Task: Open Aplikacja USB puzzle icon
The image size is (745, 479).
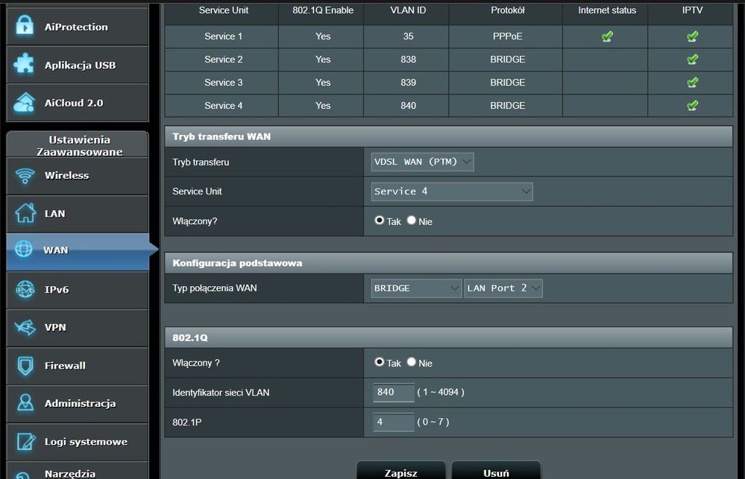Action: pyautogui.click(x=24, y=65)
